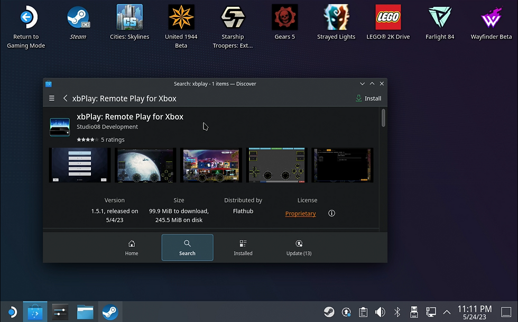View fourth screenshot with gamepad layout
This screenshot has height=322, width=518.
point(277,165)
